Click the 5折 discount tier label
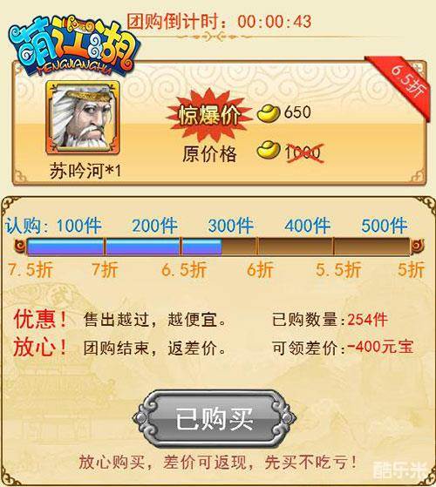This screenshot has height=487, width=436. [411, 270]
